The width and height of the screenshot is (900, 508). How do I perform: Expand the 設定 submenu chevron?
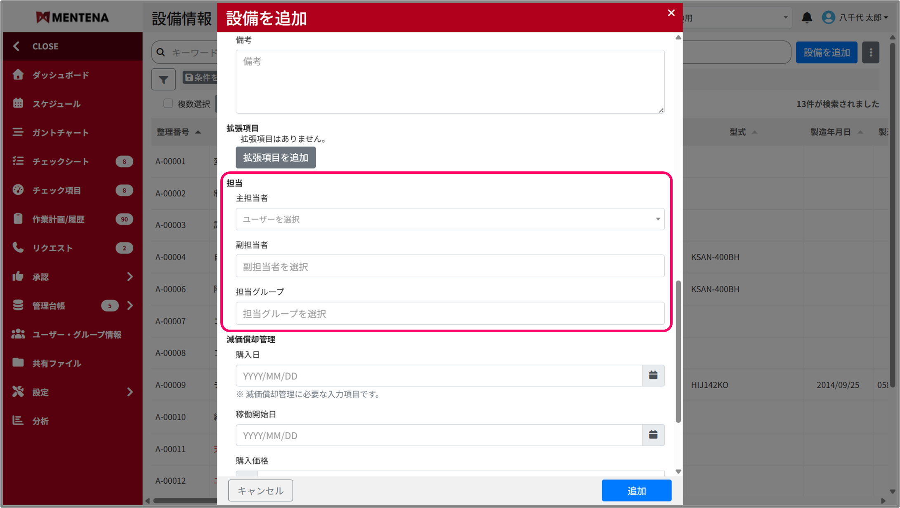pyautogui.click(x=130, y=392)
